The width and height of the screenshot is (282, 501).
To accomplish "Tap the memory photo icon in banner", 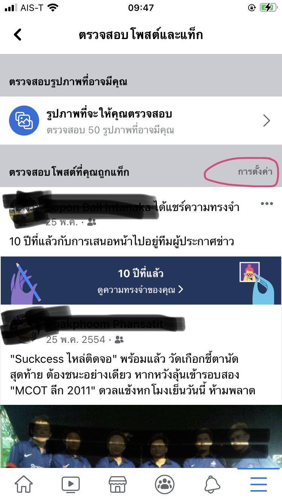I will pyautogui.click(x=249, y=272).
